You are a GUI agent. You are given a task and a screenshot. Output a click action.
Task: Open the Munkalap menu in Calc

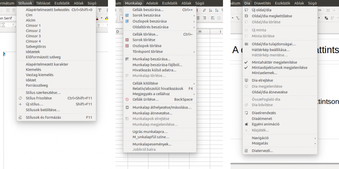(134, 3)
